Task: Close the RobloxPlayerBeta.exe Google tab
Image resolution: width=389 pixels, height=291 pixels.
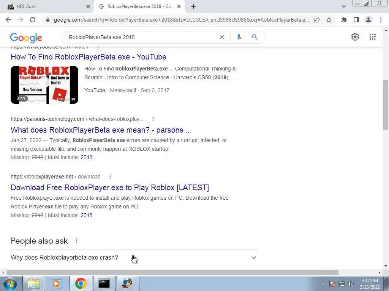Action: [x=179, y=7]
